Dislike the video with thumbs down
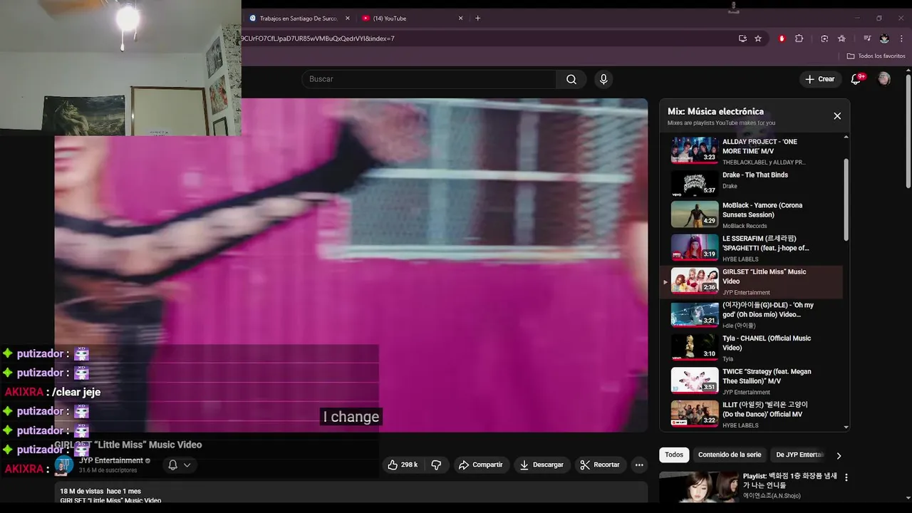912x513 pixels. click(x=436, y=465)
